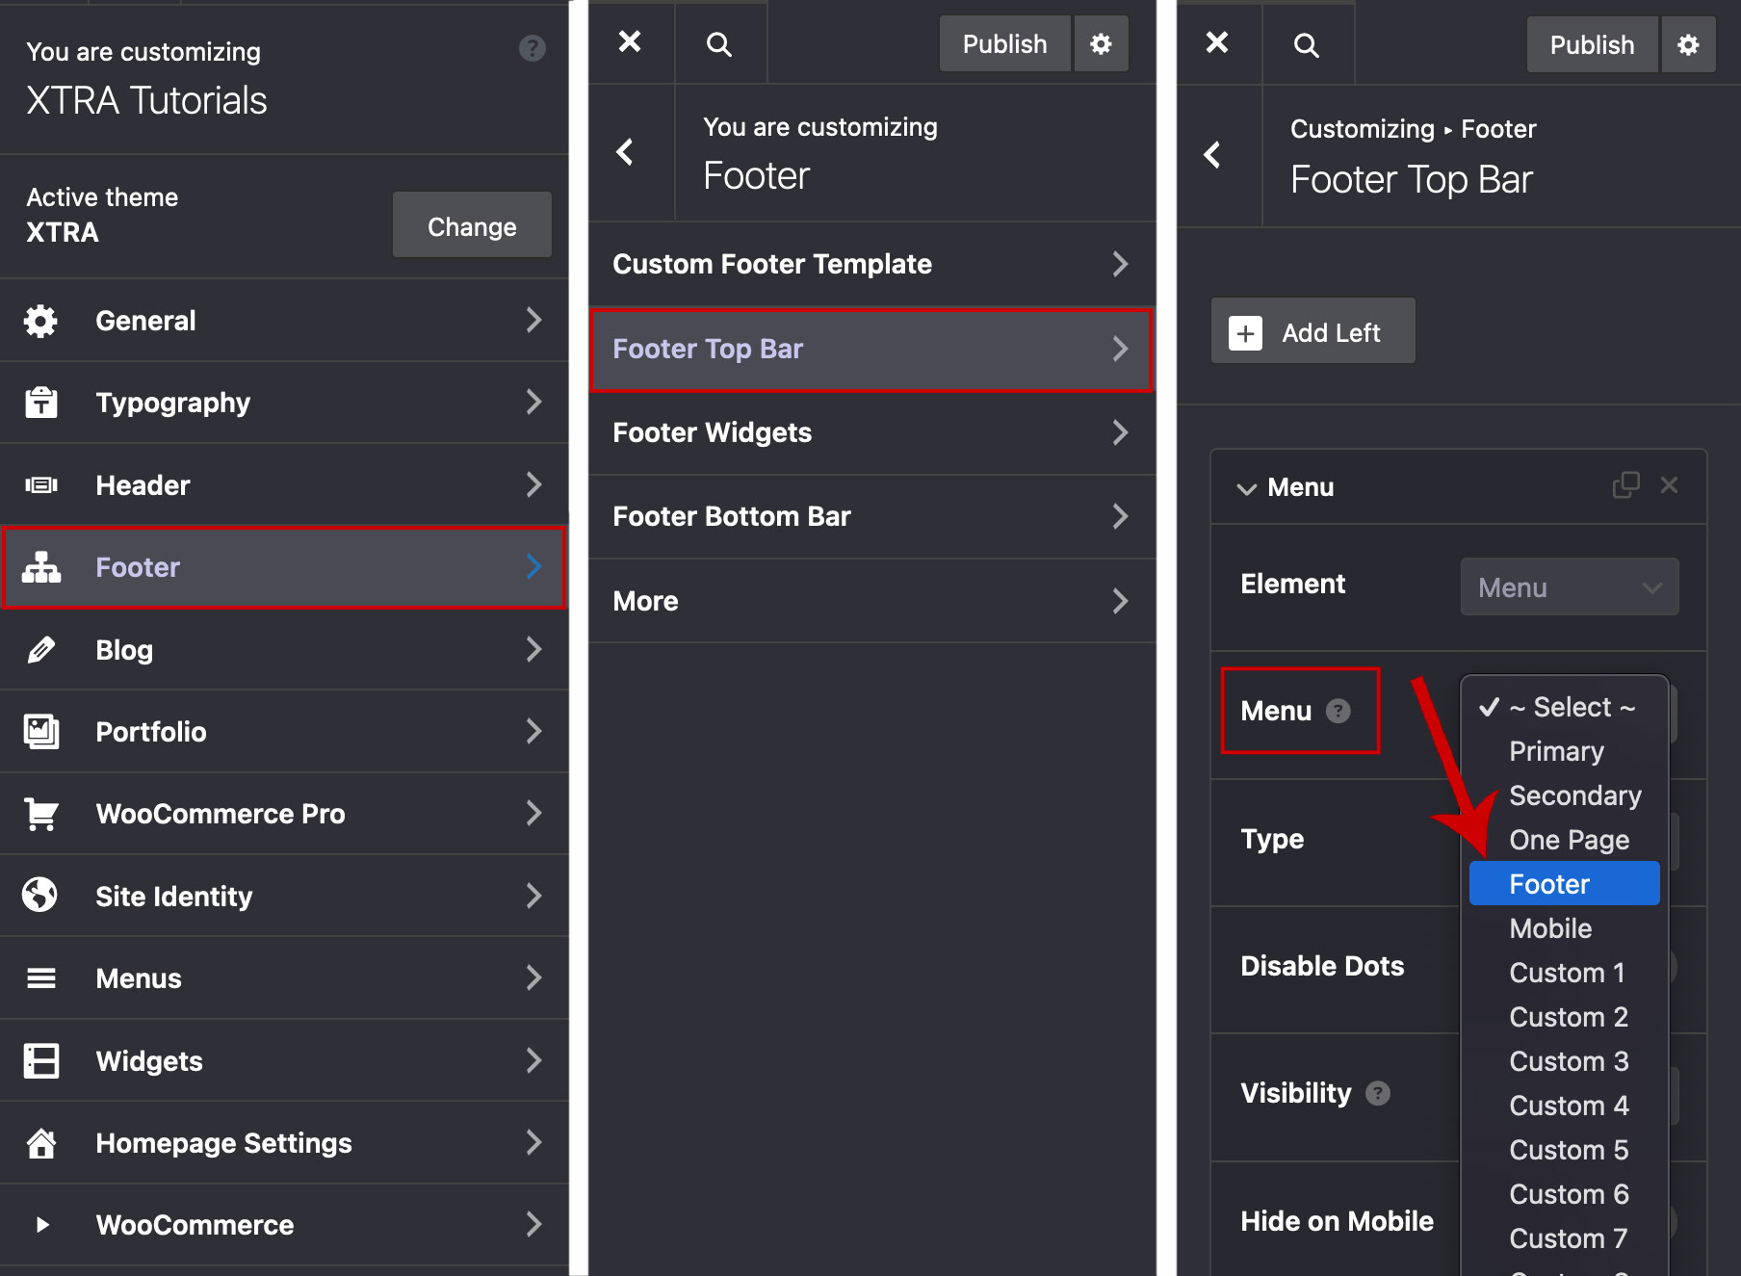The width and height of the screenshot is (1741, 1276).
Task: Click the duplicate icon on the Menu element
Action: [x=1625, y=485]
